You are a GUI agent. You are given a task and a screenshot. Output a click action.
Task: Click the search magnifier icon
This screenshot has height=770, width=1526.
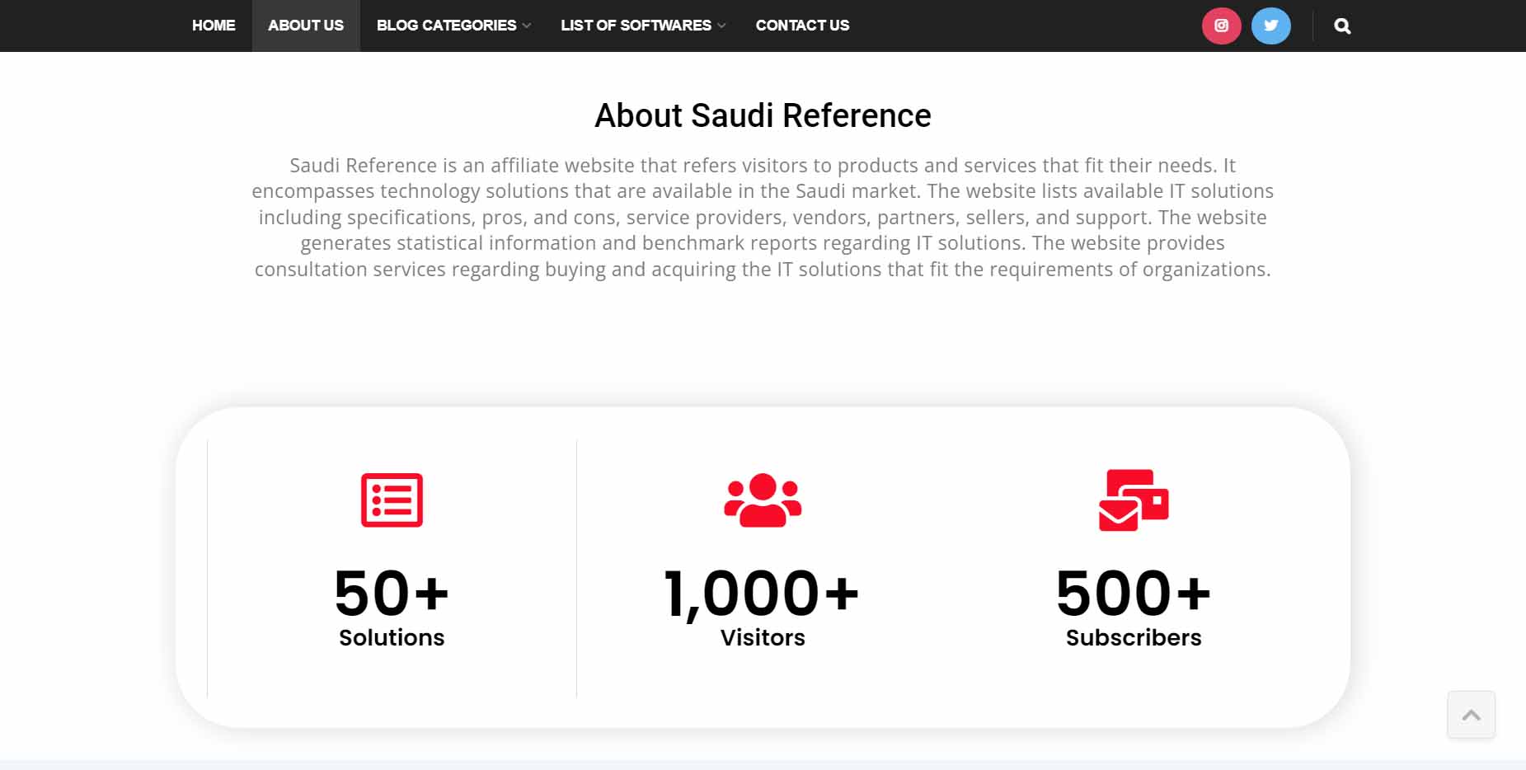tap(1342, 26)
